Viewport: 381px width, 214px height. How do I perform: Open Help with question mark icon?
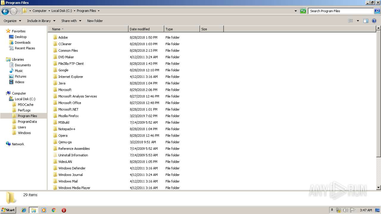(374, 21)
